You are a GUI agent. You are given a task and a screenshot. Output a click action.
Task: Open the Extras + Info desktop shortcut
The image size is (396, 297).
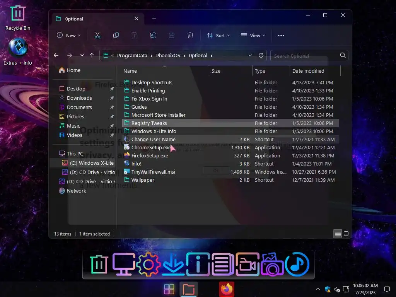pyautogui.click(x=18, y=51)
